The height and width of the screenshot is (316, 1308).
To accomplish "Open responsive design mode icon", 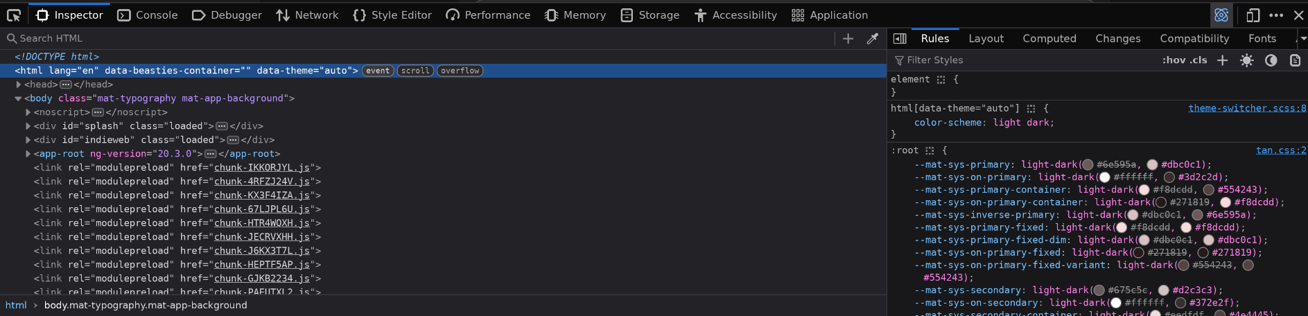I will 1253,15.
